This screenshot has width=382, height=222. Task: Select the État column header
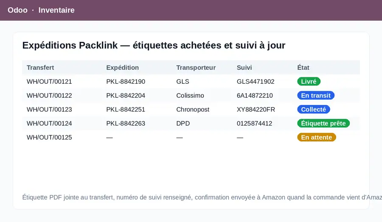(x=303, y=68)
